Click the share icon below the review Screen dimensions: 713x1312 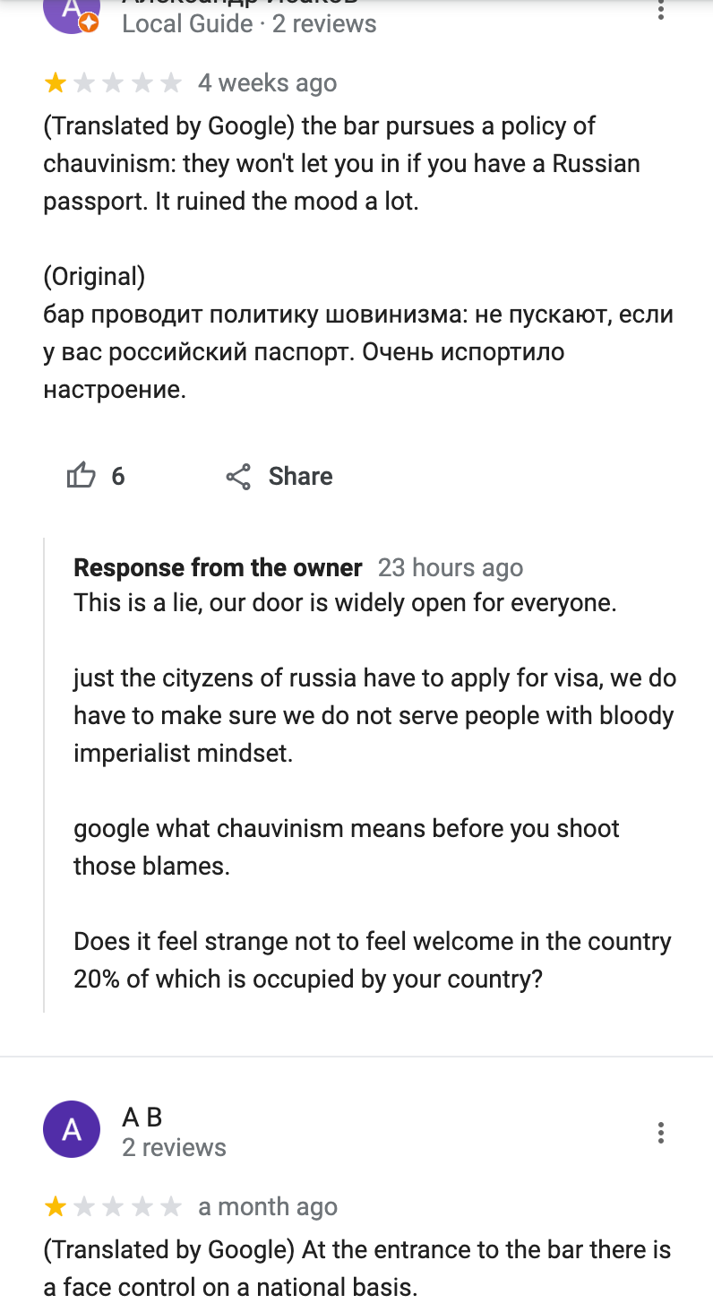(x=238, y=477)
